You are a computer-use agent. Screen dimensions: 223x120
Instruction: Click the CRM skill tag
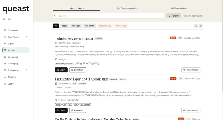pyautogui.click(x=78, y=64)
